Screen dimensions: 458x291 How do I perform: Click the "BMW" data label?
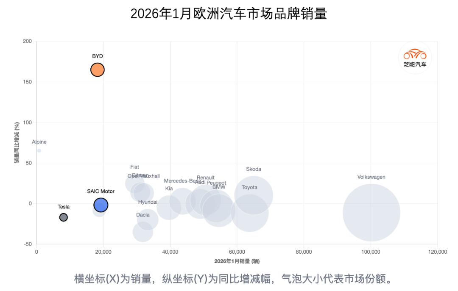[x=219, y=187]
